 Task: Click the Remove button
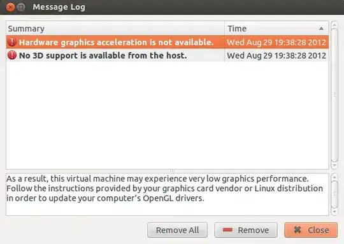[246, 230]
